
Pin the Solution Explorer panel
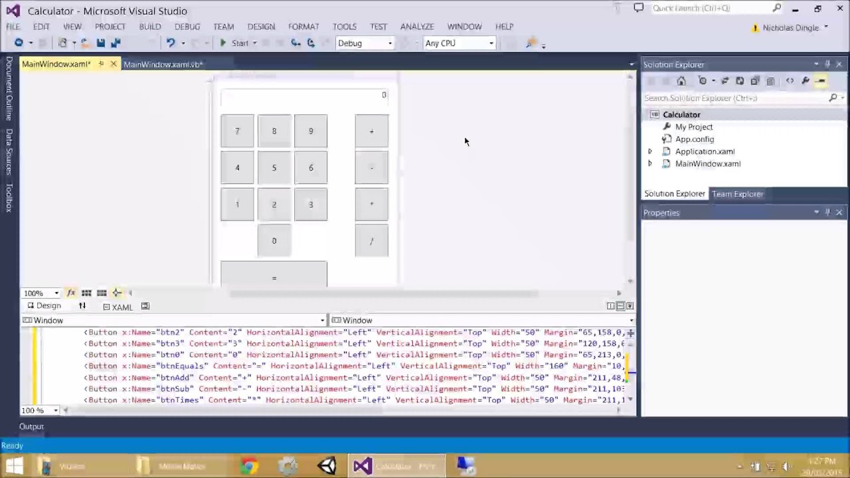click(x=827, y=64)
